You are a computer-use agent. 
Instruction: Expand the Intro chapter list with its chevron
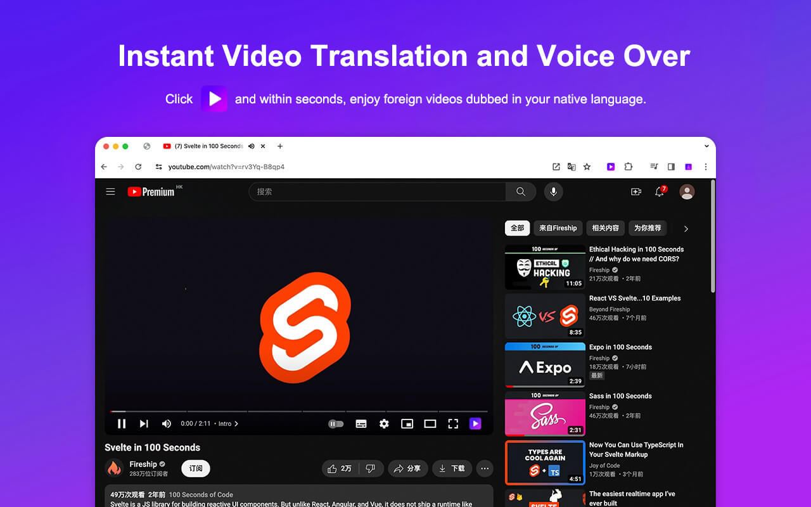[235, 423]
